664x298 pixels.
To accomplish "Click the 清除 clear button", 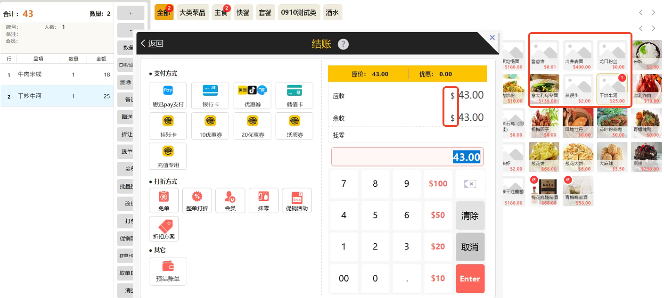I will [x=470, y=215].
